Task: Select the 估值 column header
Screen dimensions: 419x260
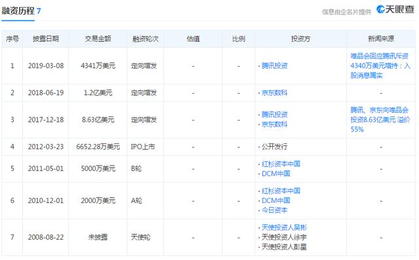Action: (x=193, y=39)
